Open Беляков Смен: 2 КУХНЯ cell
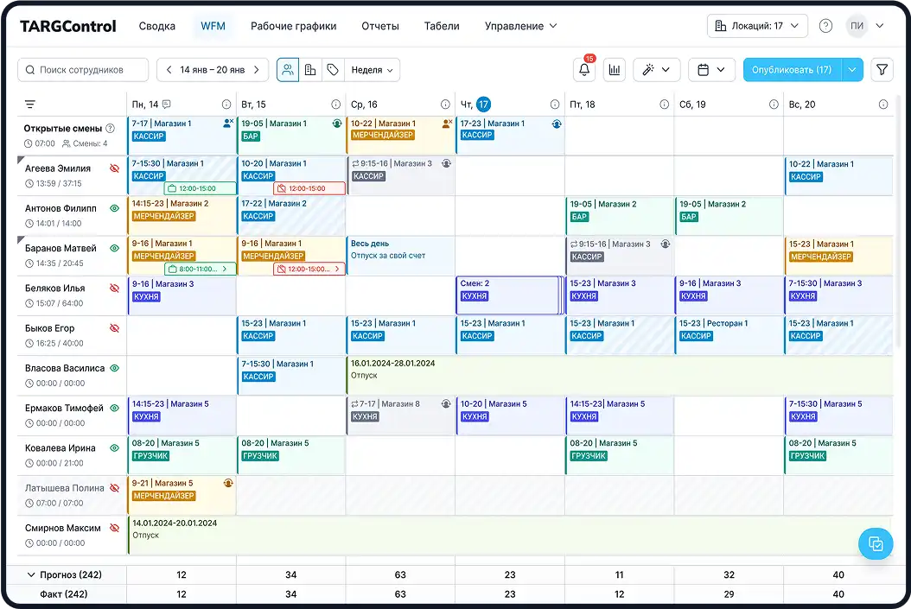The height and width of the screenshot is (609, 911). (508, 295)
